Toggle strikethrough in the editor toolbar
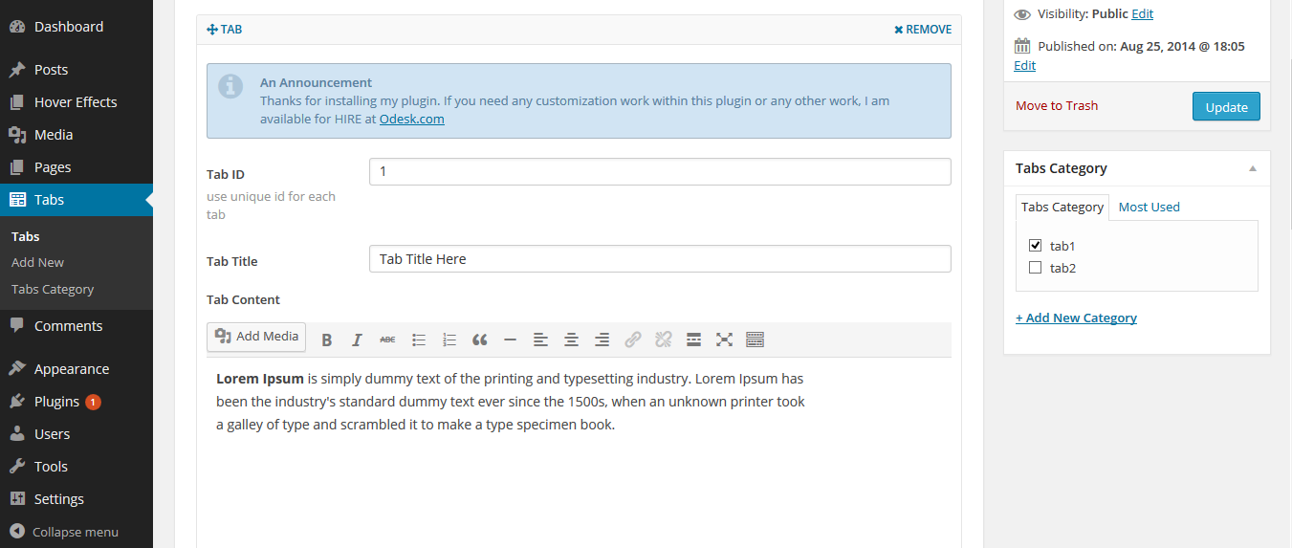 click(387, 340)
